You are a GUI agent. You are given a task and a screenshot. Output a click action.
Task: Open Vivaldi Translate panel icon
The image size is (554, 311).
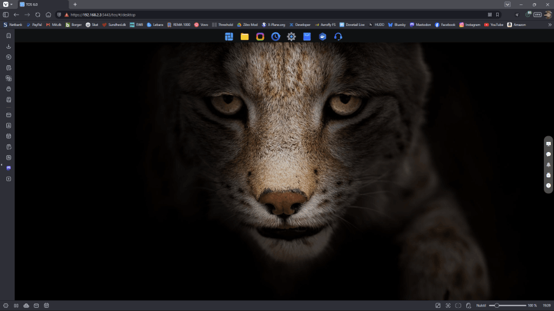pos(8,78)
